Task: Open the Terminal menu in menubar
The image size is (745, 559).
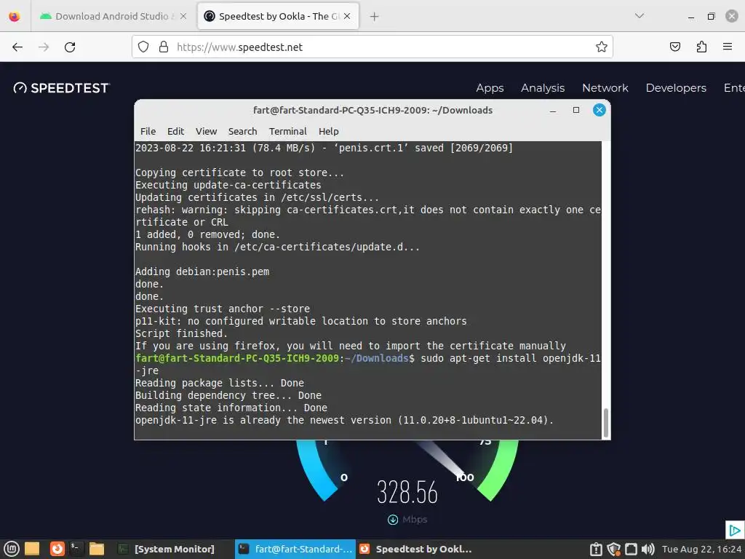Action: tap(288, 131)
